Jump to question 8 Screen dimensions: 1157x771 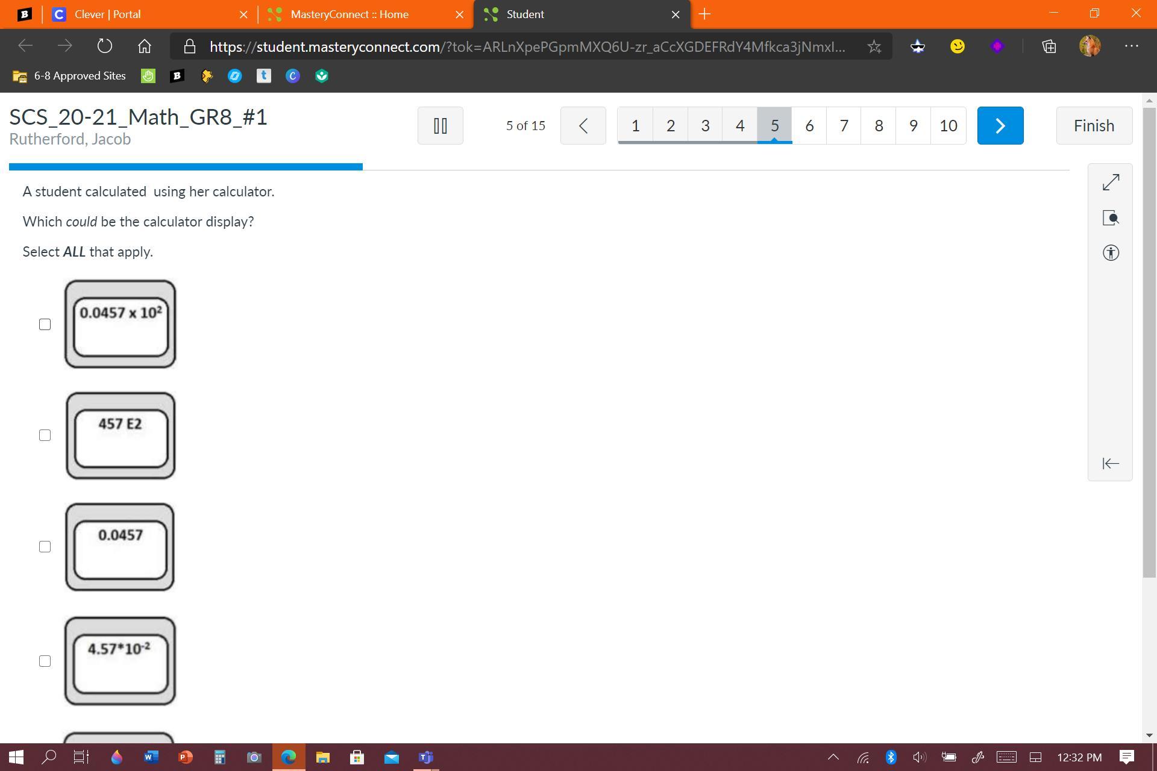878,125
